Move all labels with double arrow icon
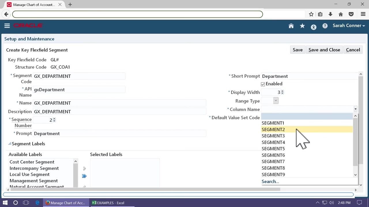 [84, 176]
